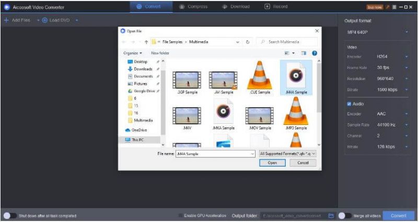Go forward in the Open file dialog

point(133,42)
